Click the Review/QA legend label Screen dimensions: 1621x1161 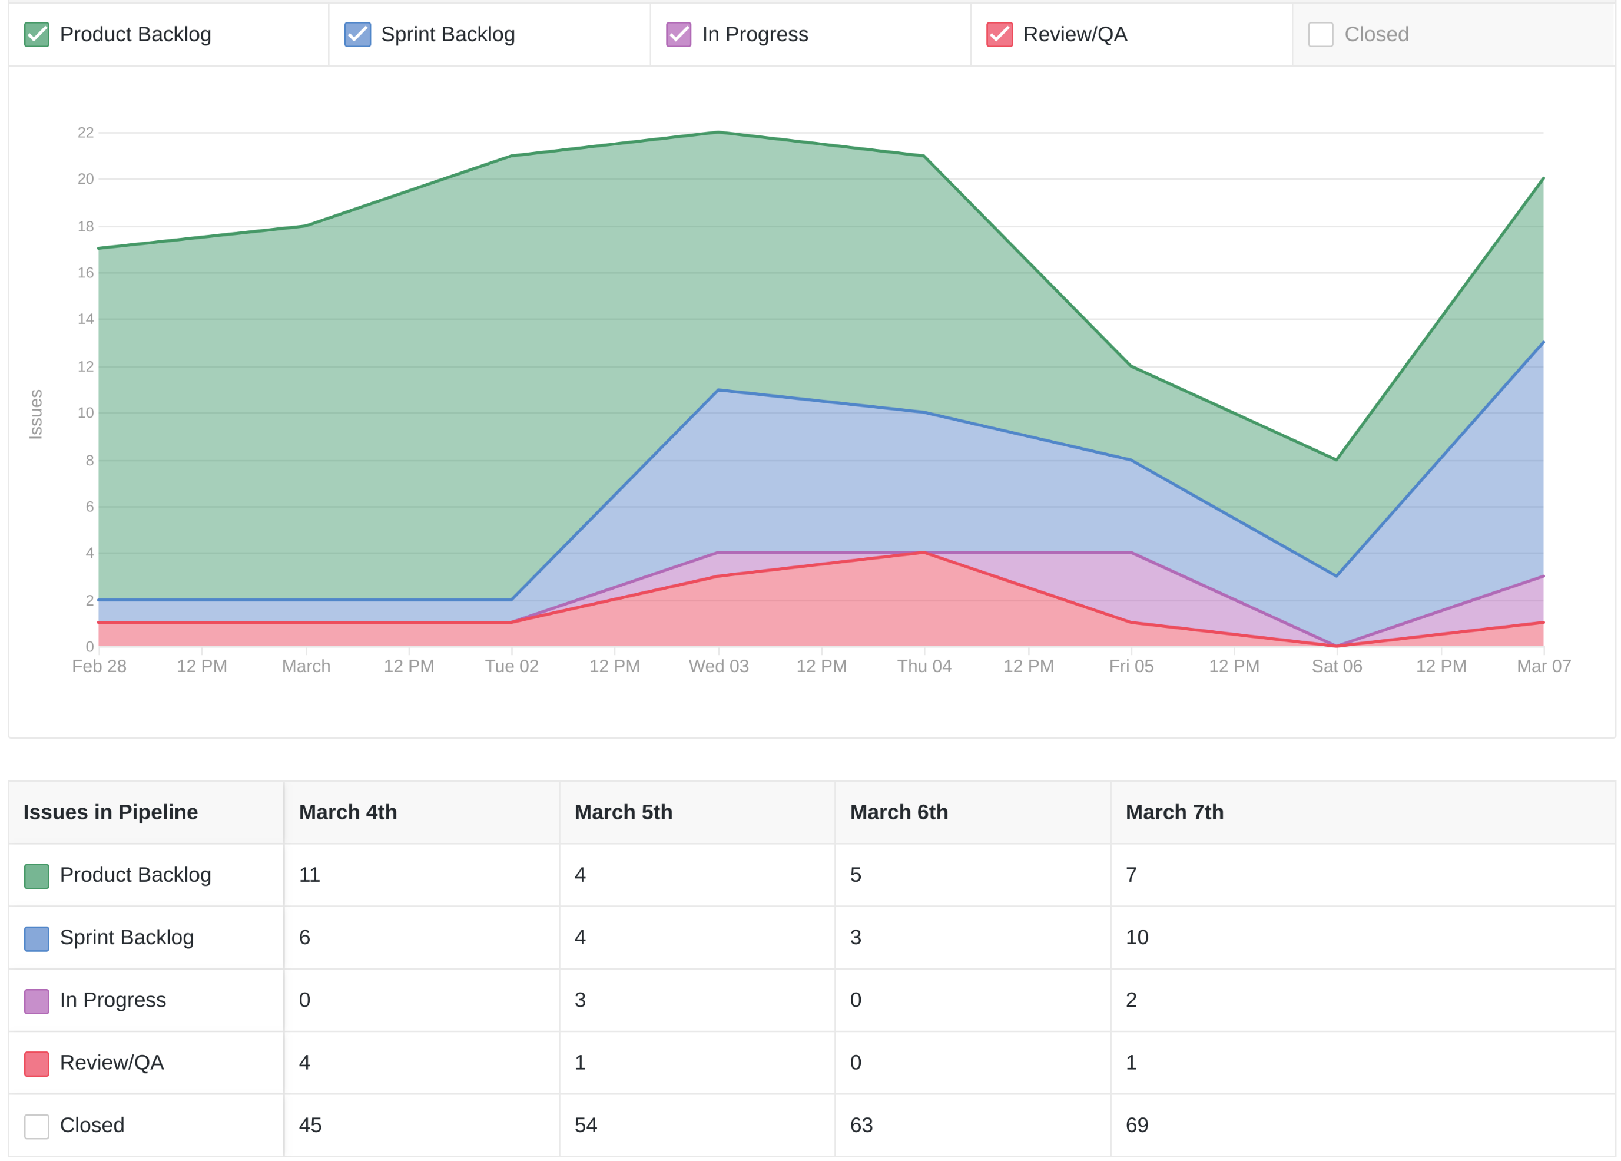click(x=1075, y=34)
